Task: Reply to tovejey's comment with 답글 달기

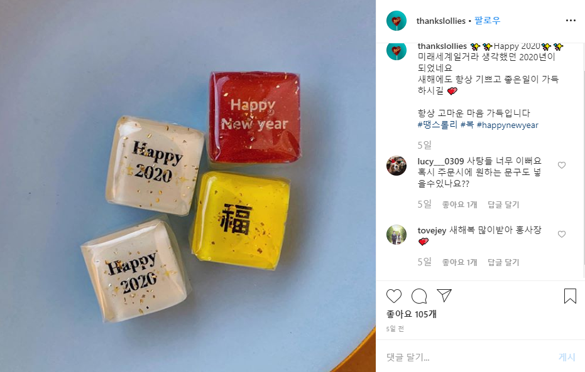Action: (x=503, y=262)
